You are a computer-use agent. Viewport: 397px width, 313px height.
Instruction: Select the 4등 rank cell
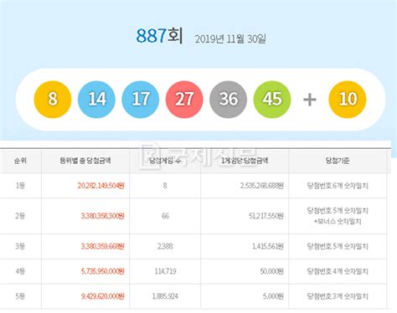(20, 271)
